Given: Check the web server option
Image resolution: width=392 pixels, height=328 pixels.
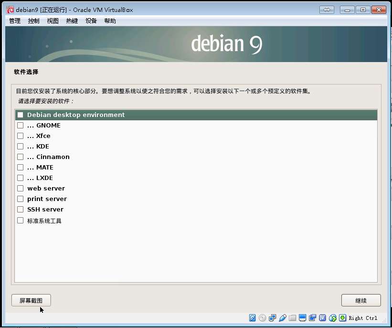Looking at the screenshot, I should click(x=20, y=188).
